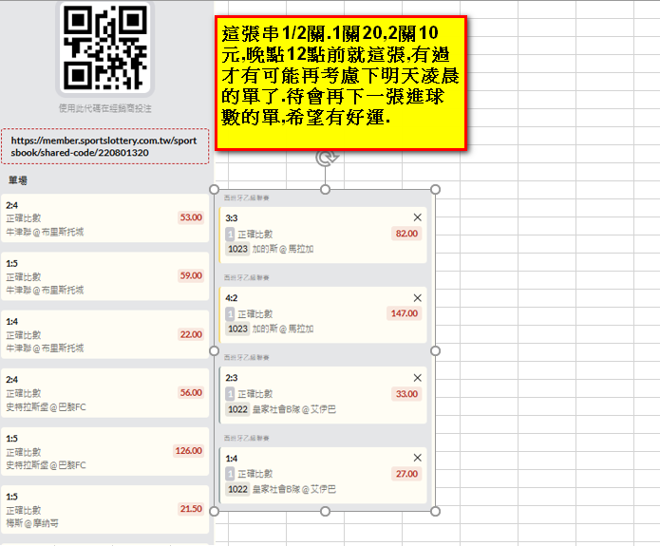Close the 4:2 bet entry with its X

coord(418,298)
